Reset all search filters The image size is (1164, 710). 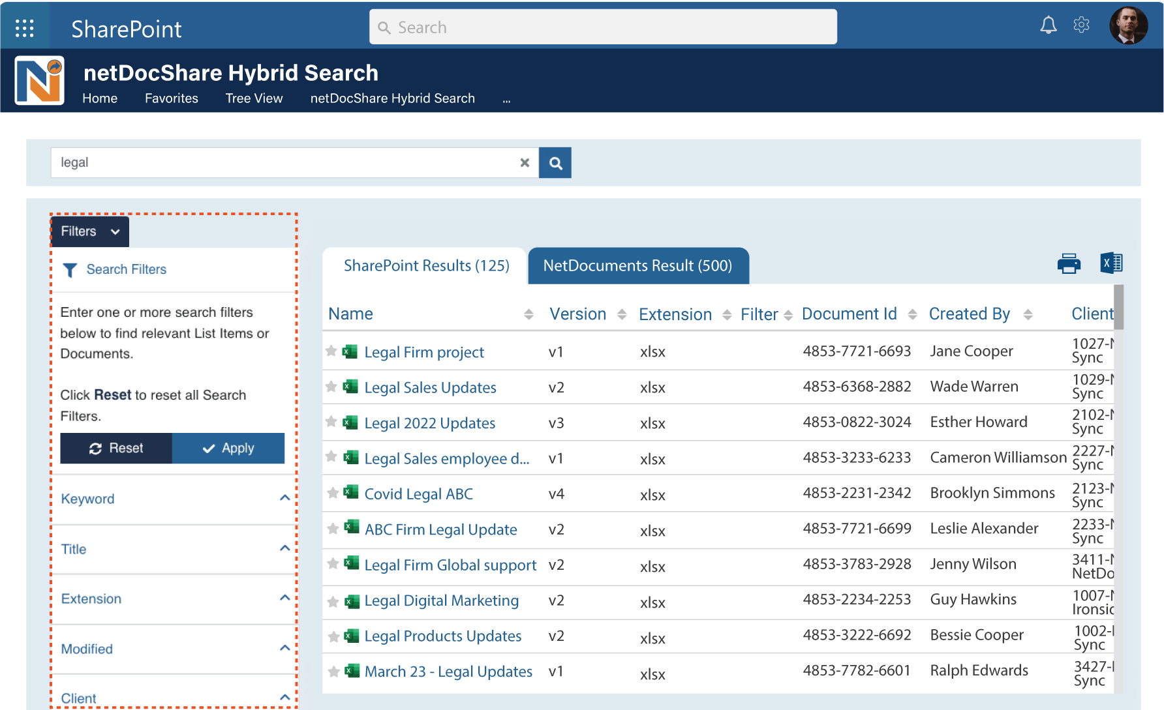tap(116, 449)
